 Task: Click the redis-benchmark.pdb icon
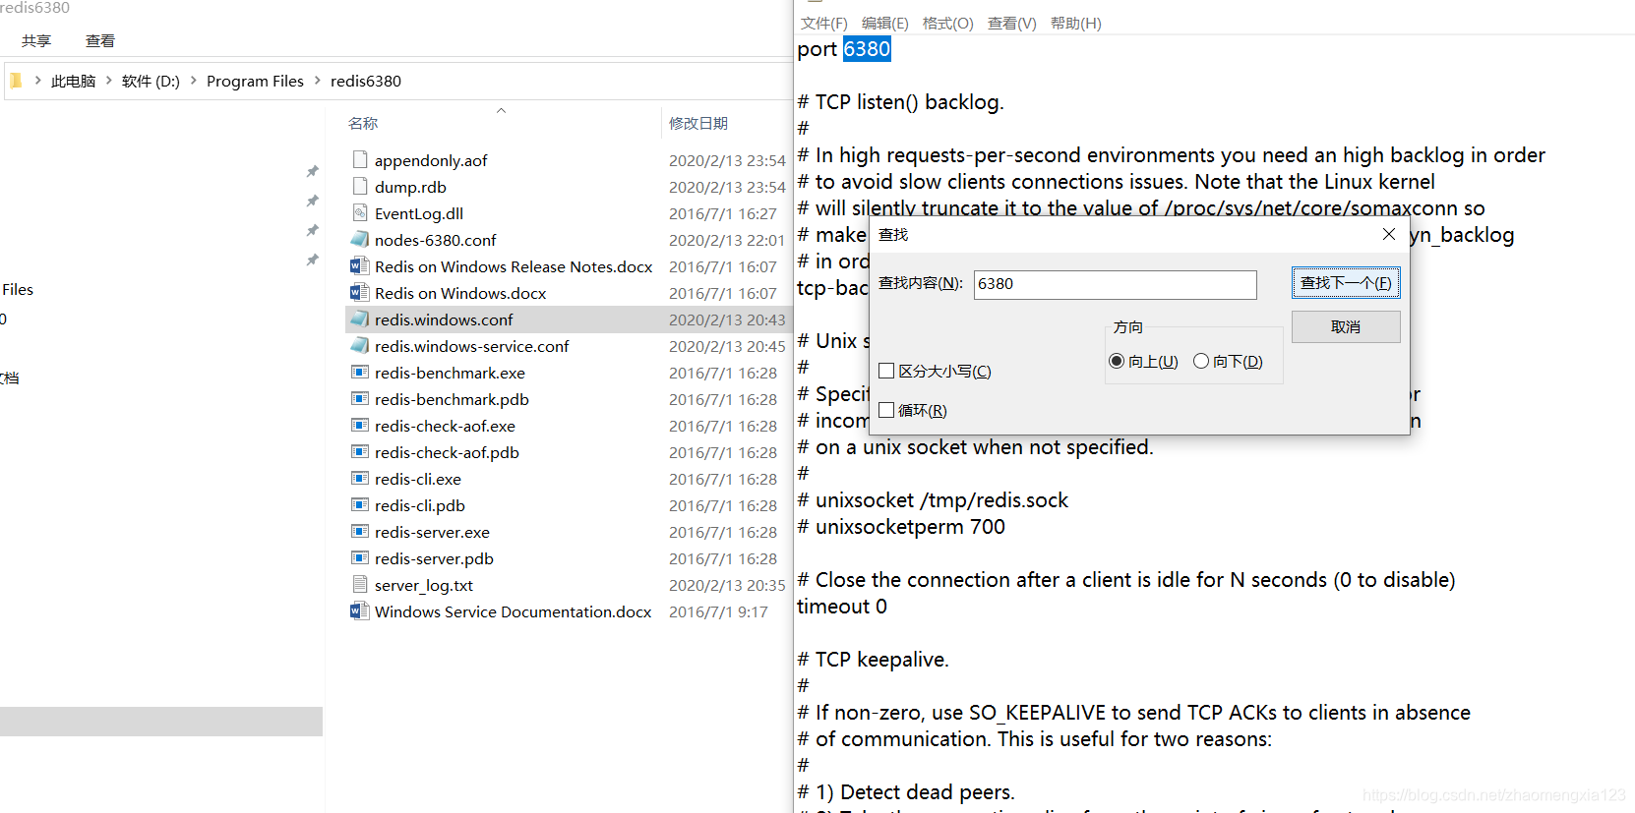click(x=360, y=398)
